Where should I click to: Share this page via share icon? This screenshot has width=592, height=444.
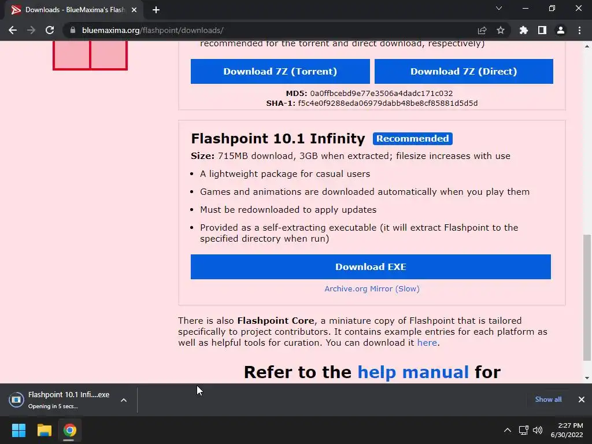(x=482, y=30)
